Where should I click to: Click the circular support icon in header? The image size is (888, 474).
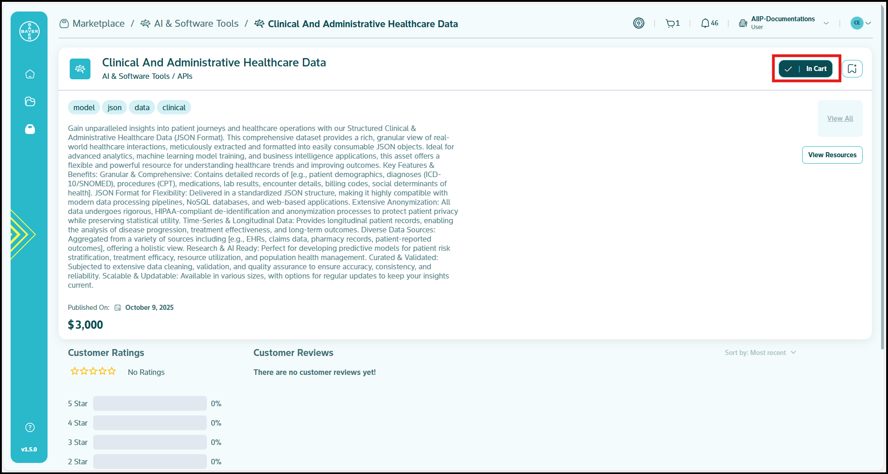click(639, 24)
